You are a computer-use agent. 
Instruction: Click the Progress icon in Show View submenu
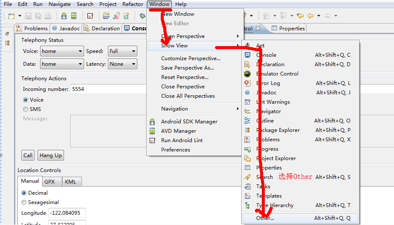click(247, 149)
